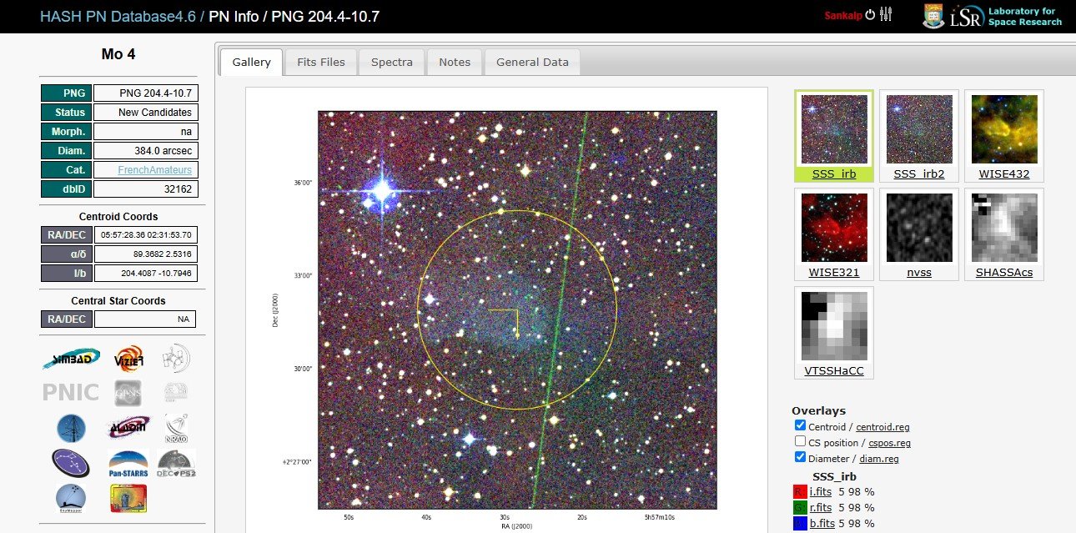Click the purple constellation oval icon
The height and width of the screenshot is (533, 1076).
click(71, 462)
